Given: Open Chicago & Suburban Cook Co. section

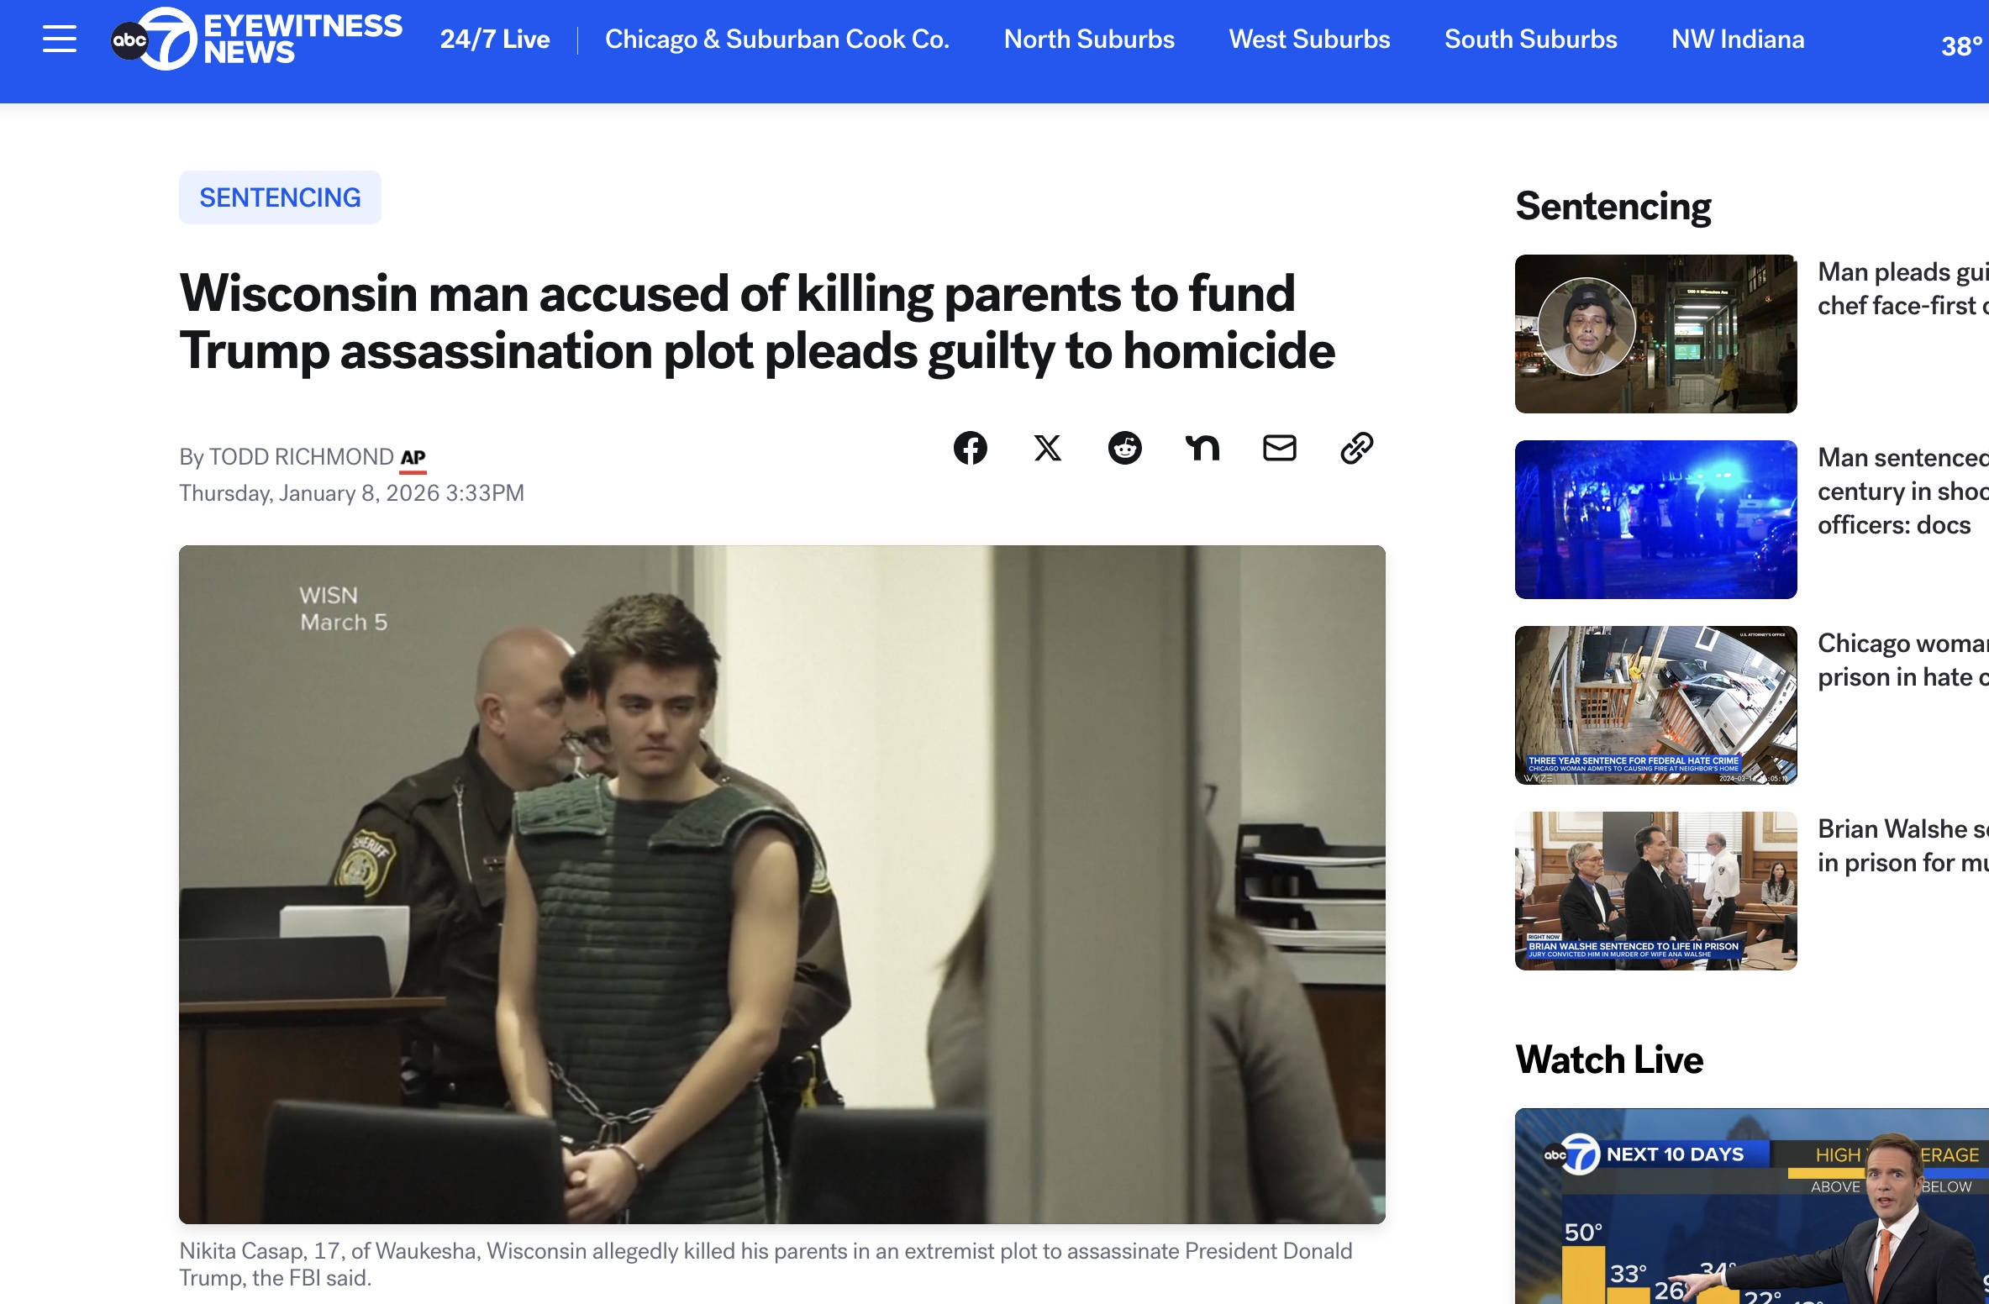Looking at the screenshot, I should click(776, 39).
